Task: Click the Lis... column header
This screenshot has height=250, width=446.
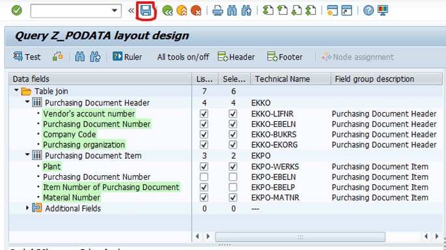Action: pyautogui.click(x=205, y=79)
